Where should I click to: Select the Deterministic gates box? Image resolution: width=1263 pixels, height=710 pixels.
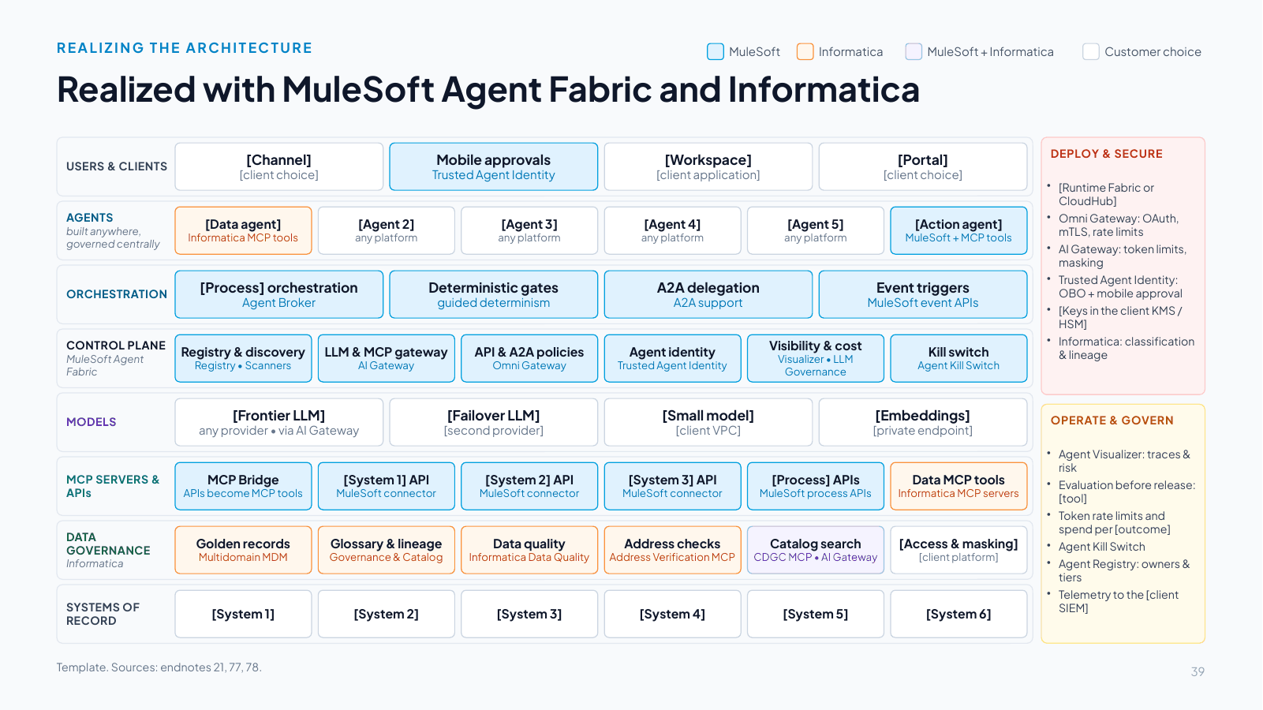[494, 294]
